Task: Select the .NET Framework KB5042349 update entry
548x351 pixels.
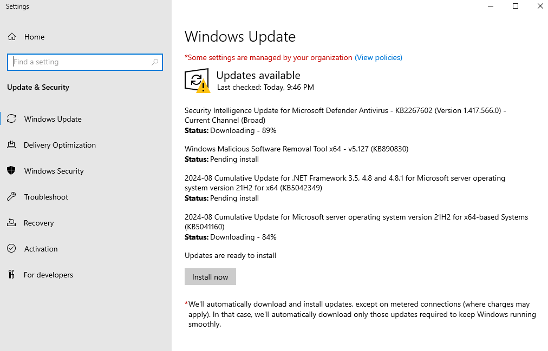Action: (344, 183)
